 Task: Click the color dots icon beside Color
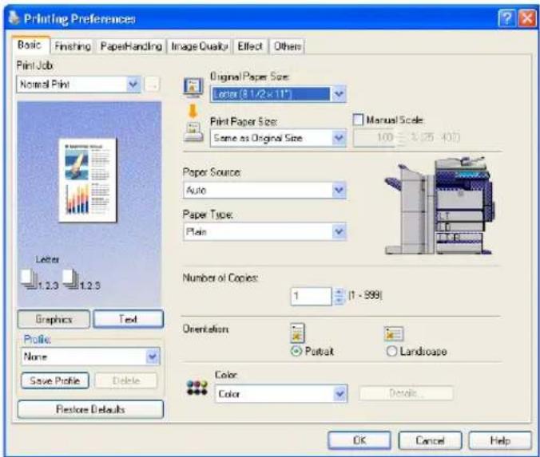(x=197, y=388)
